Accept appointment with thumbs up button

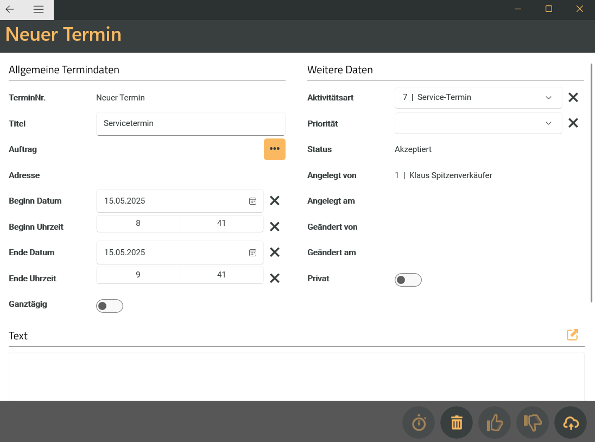click(495, 422)
